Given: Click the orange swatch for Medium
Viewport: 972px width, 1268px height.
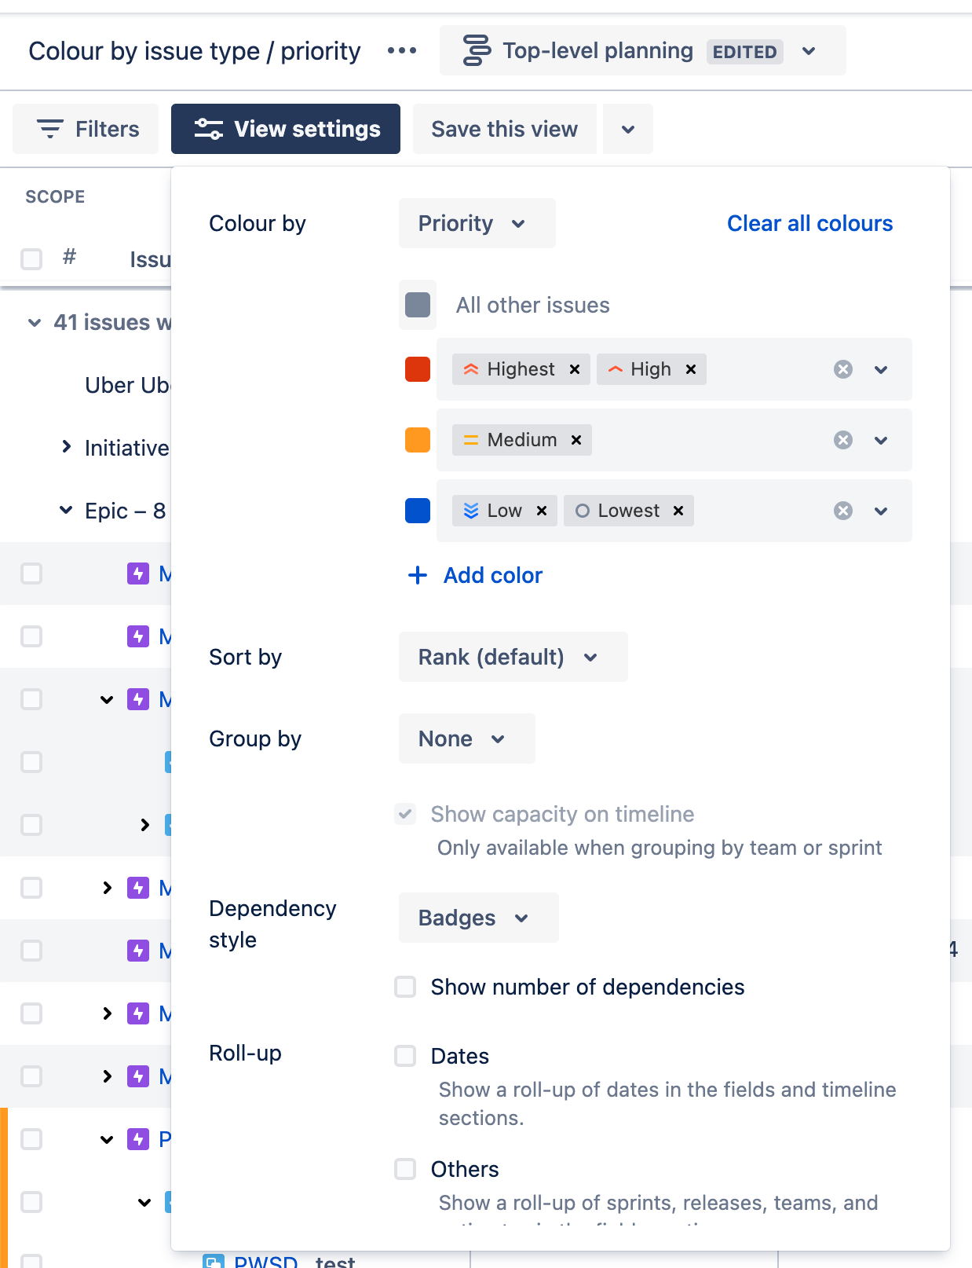Looking at the screenshot, I should tap(418, 440).
